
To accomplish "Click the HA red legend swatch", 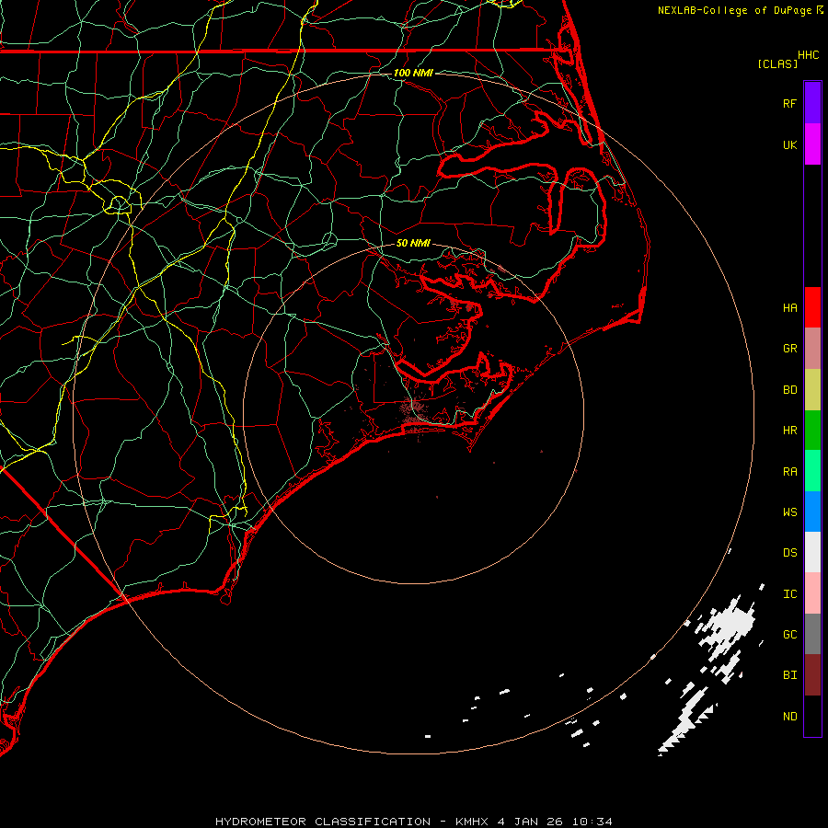I will (812, 307).
